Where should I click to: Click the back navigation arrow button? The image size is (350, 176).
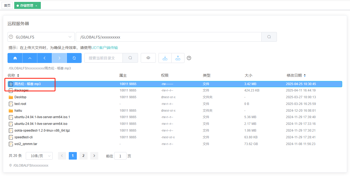pyautogui.click(x=45, y=58)
